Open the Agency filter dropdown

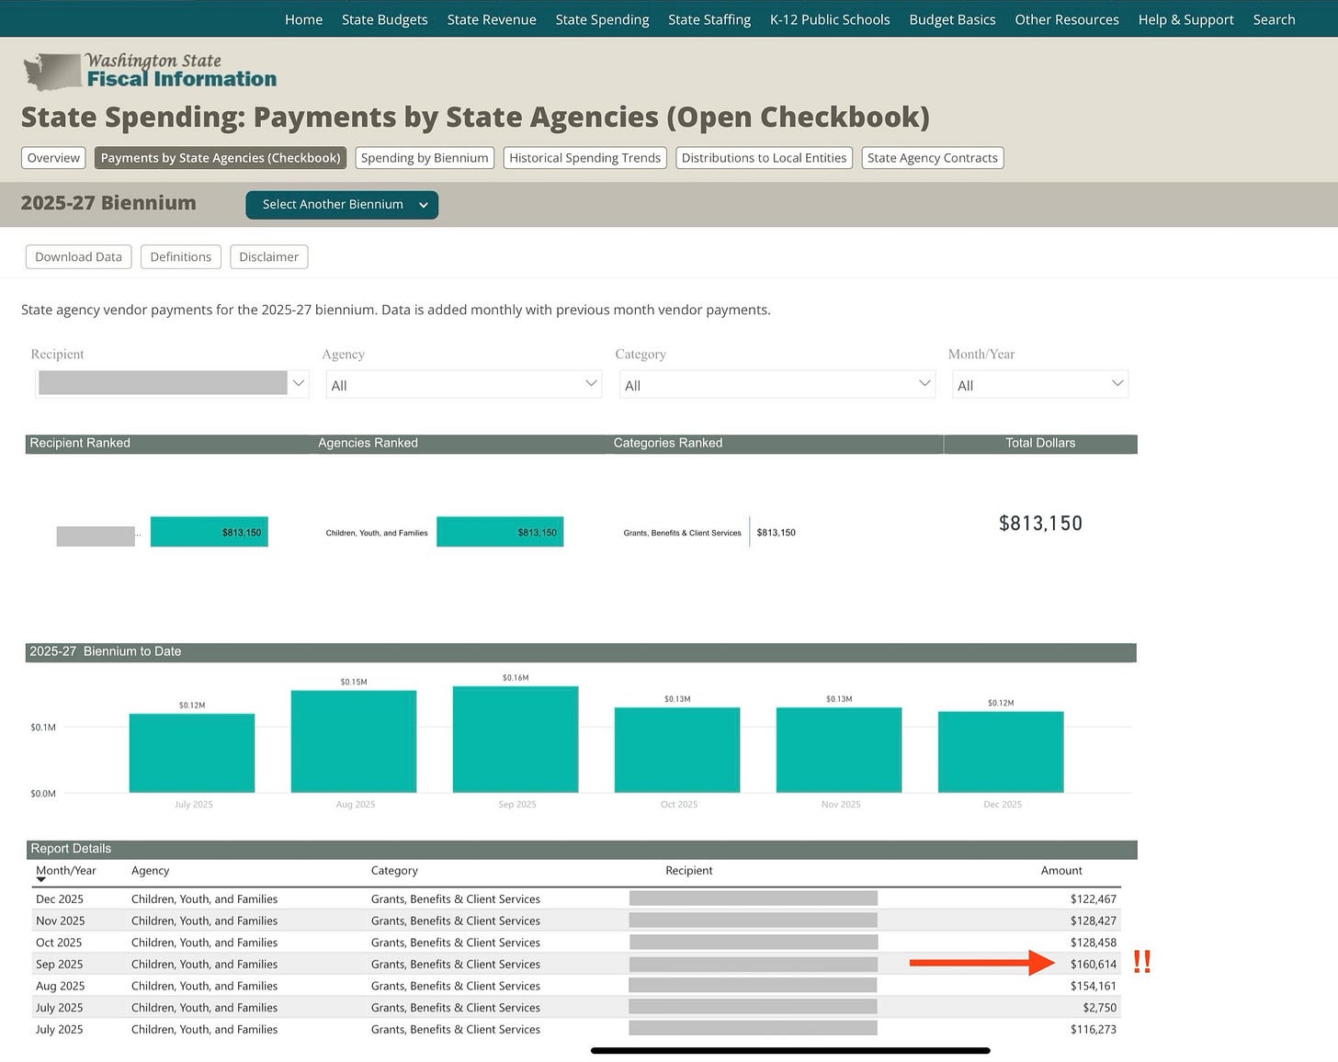pos(463,384)
